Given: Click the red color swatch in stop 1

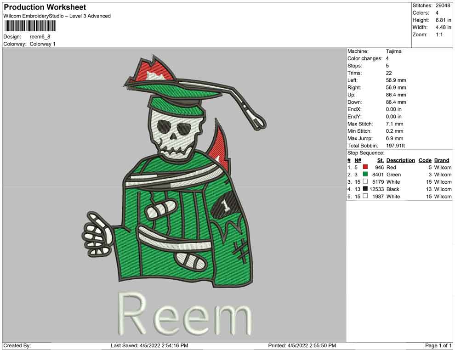Looking at the screenshot, I should click(365, 167).
